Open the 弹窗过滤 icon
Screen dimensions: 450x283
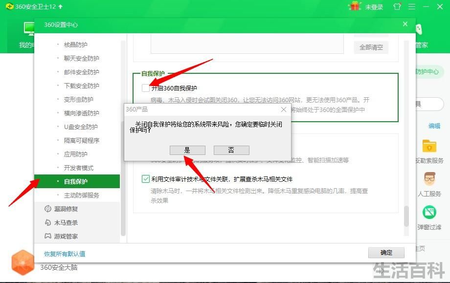(x=429, y=213)
